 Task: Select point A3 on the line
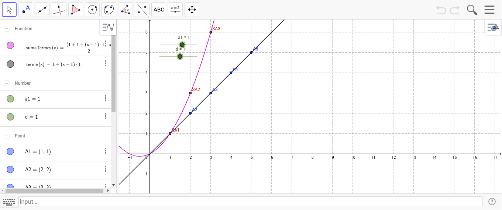pos(211,93)
